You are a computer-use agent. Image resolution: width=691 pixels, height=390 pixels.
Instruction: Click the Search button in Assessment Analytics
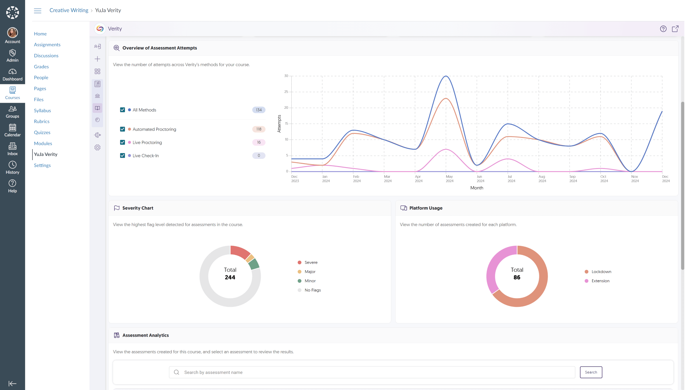[591, 372]
